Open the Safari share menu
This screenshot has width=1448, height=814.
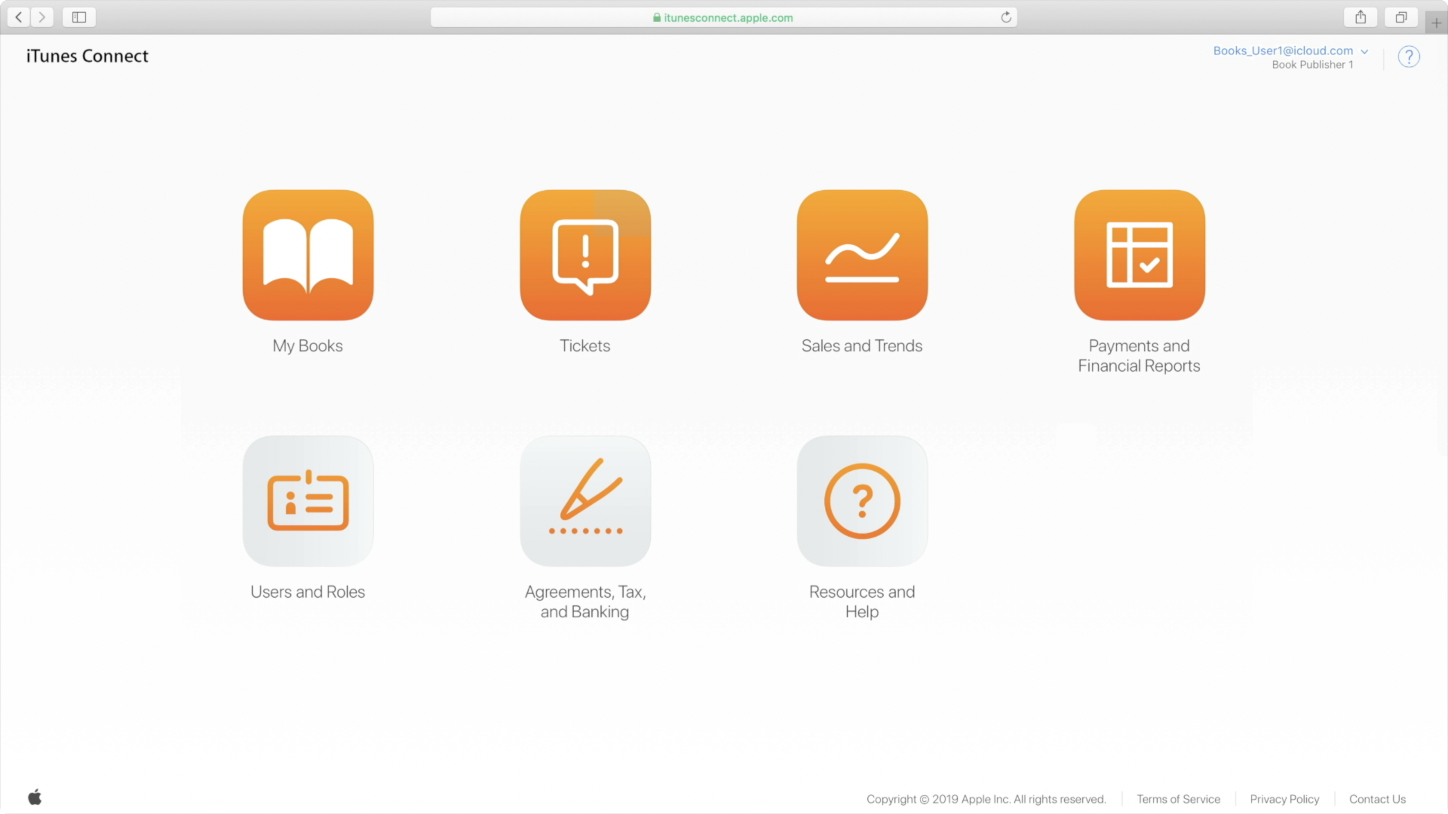coord(1360,17)
